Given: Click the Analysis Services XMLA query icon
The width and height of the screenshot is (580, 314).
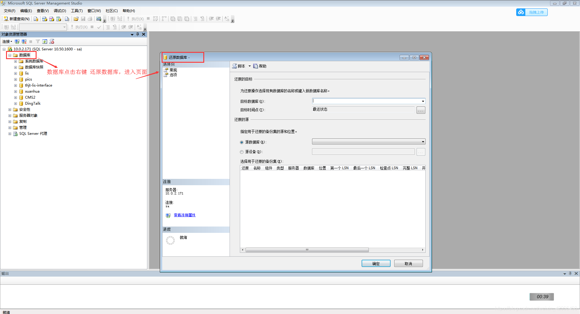Looking at the screenshot, I should [x=59, y=19].
